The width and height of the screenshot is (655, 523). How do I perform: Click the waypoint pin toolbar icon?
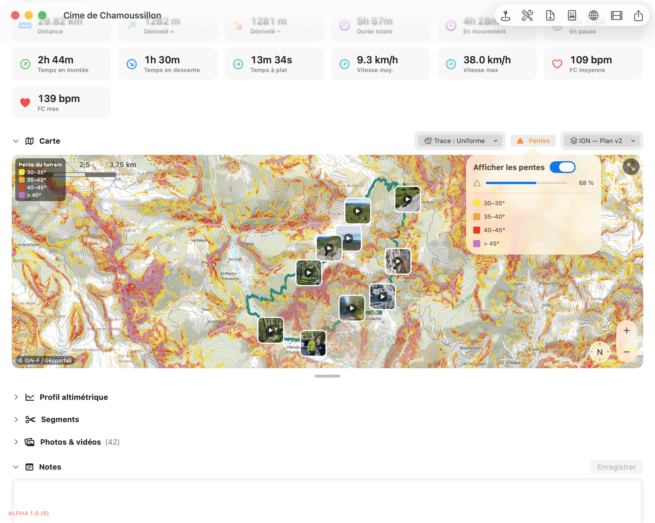tap(505, 16)
